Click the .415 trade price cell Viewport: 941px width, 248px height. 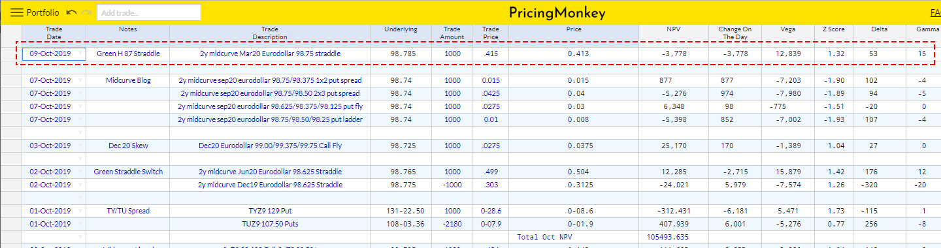pos(490,54)
